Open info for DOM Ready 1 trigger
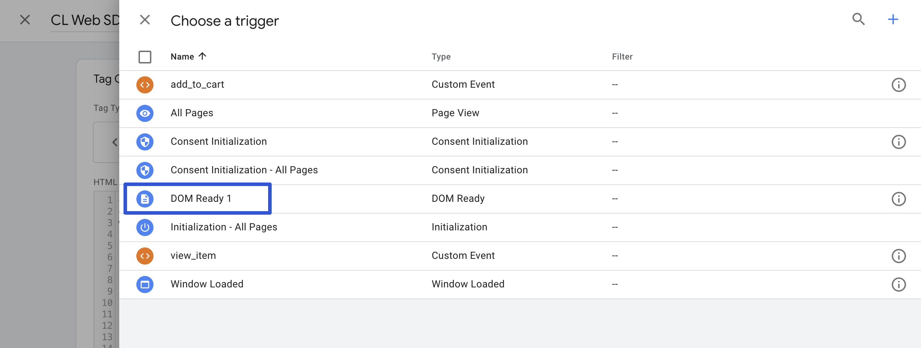 (x=899, y=199)
